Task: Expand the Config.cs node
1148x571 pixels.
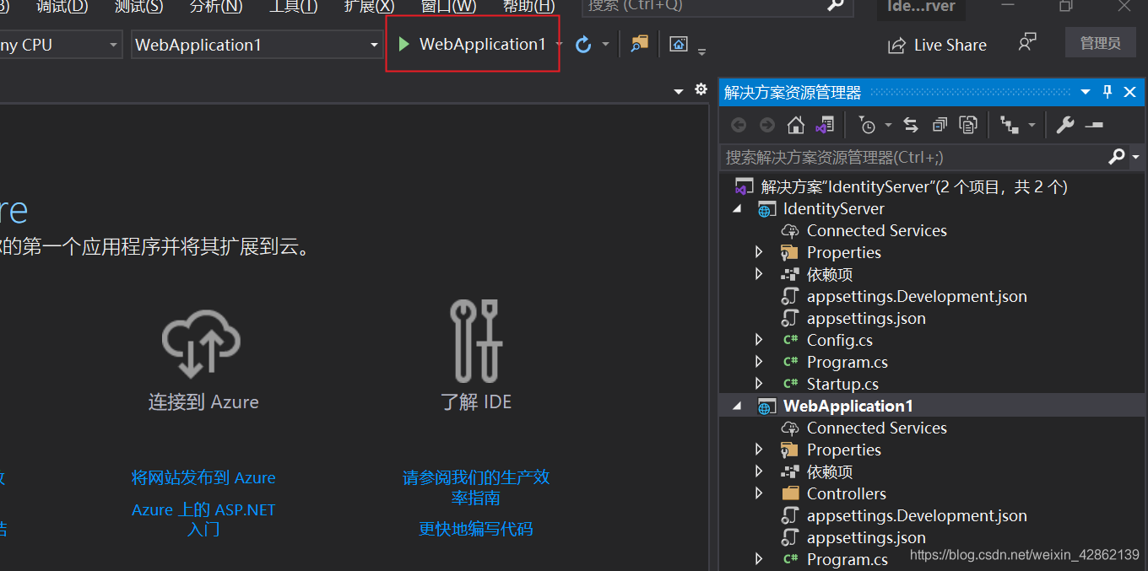Action: (758, 340)
